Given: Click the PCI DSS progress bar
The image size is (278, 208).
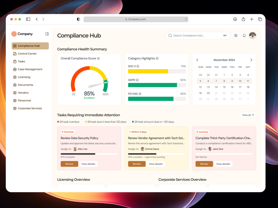Looking at the screenshot, I should click(x=157, y=99).
